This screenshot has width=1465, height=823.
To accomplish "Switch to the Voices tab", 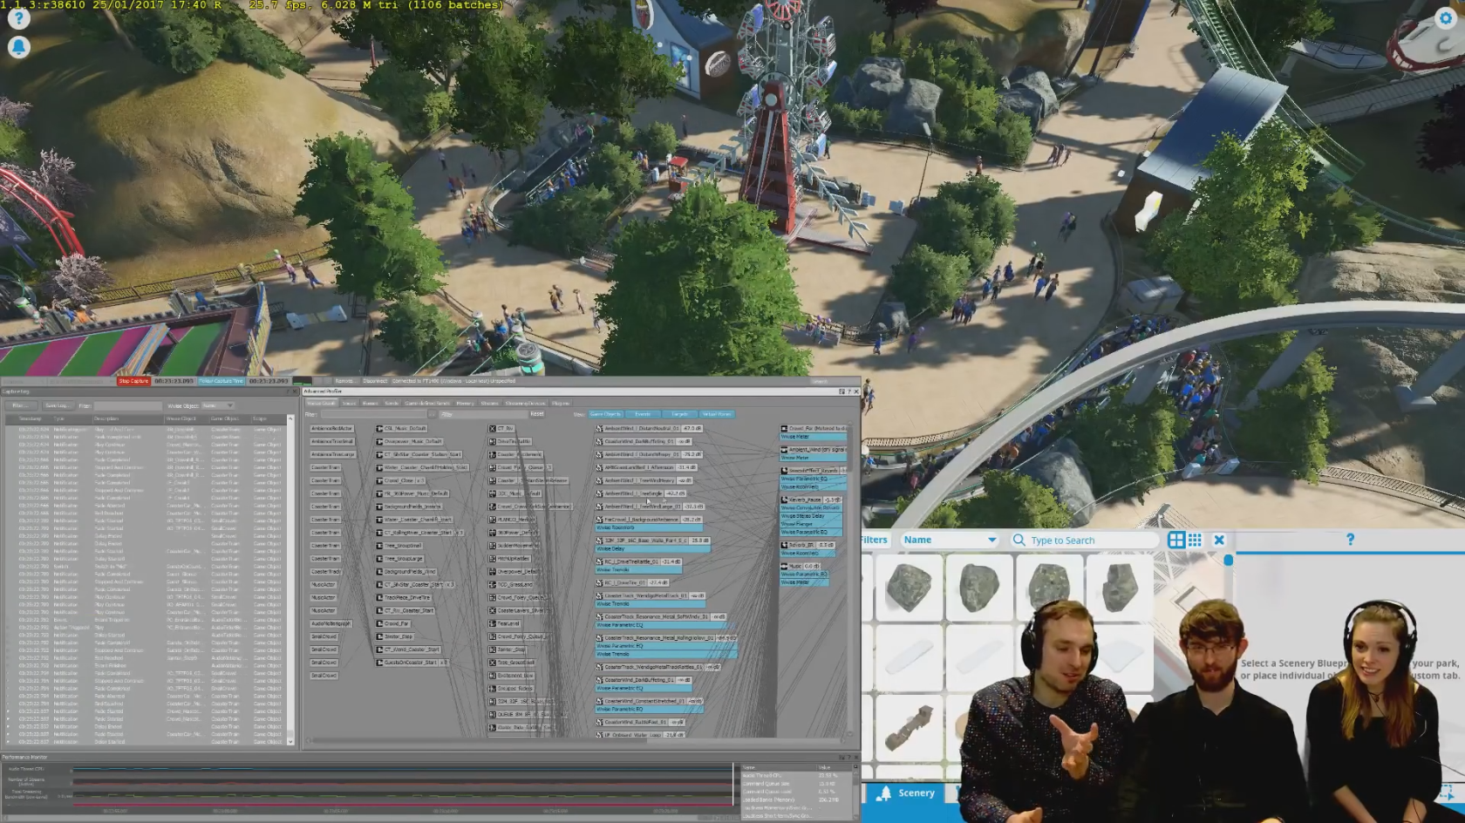I will tap(349, 403).
